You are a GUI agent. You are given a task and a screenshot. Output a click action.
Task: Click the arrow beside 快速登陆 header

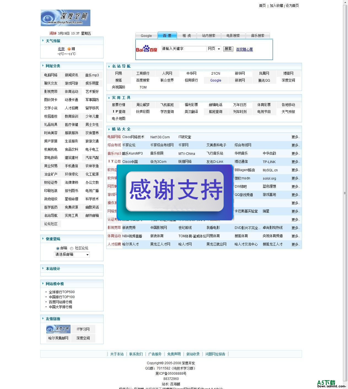(43, 239)
